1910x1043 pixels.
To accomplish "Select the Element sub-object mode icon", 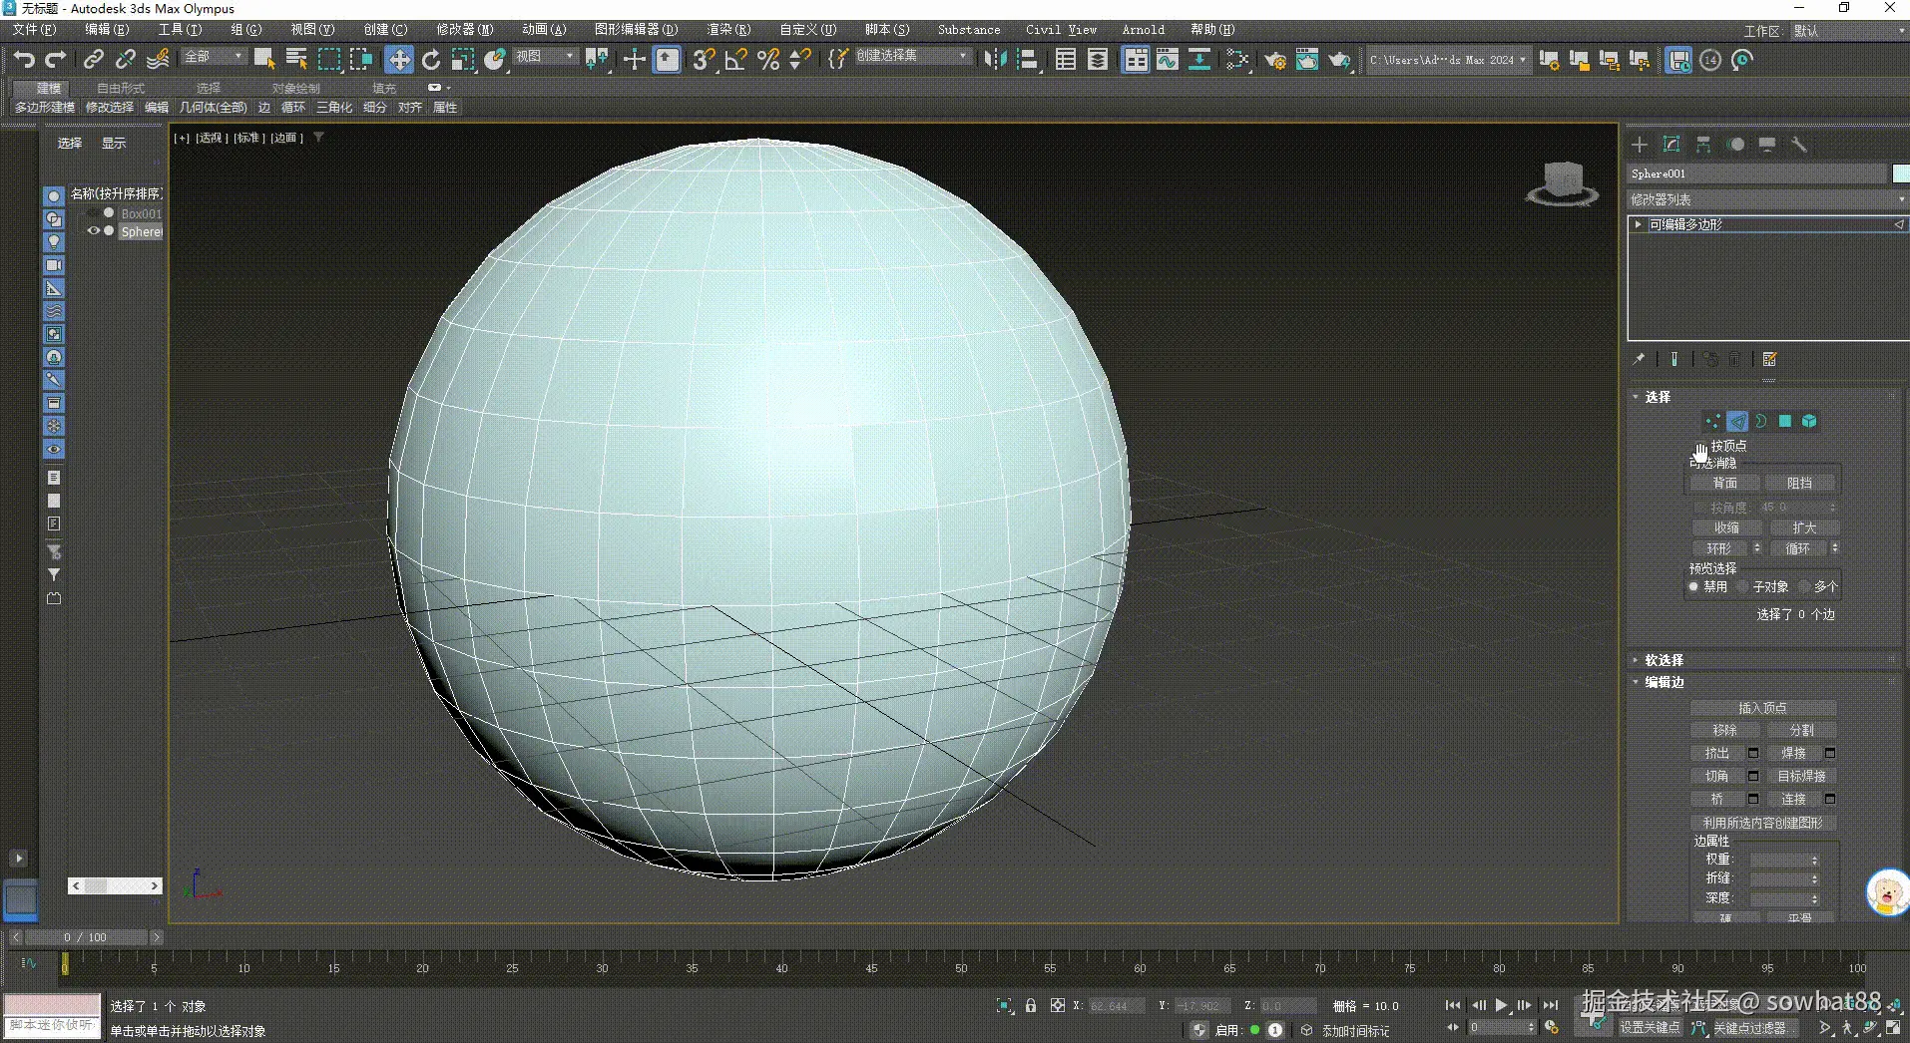I will (x=1810, y=421).
